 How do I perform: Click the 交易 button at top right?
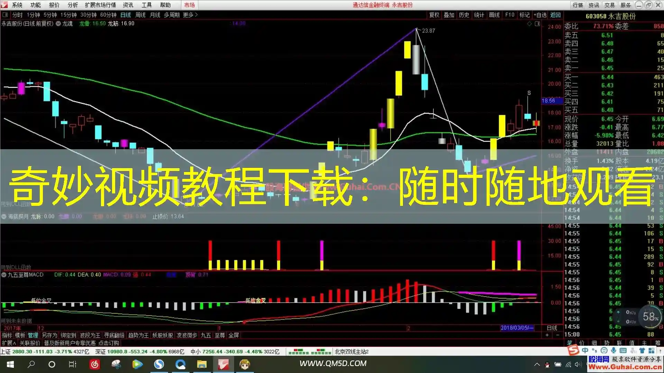(x=610, y=5)
